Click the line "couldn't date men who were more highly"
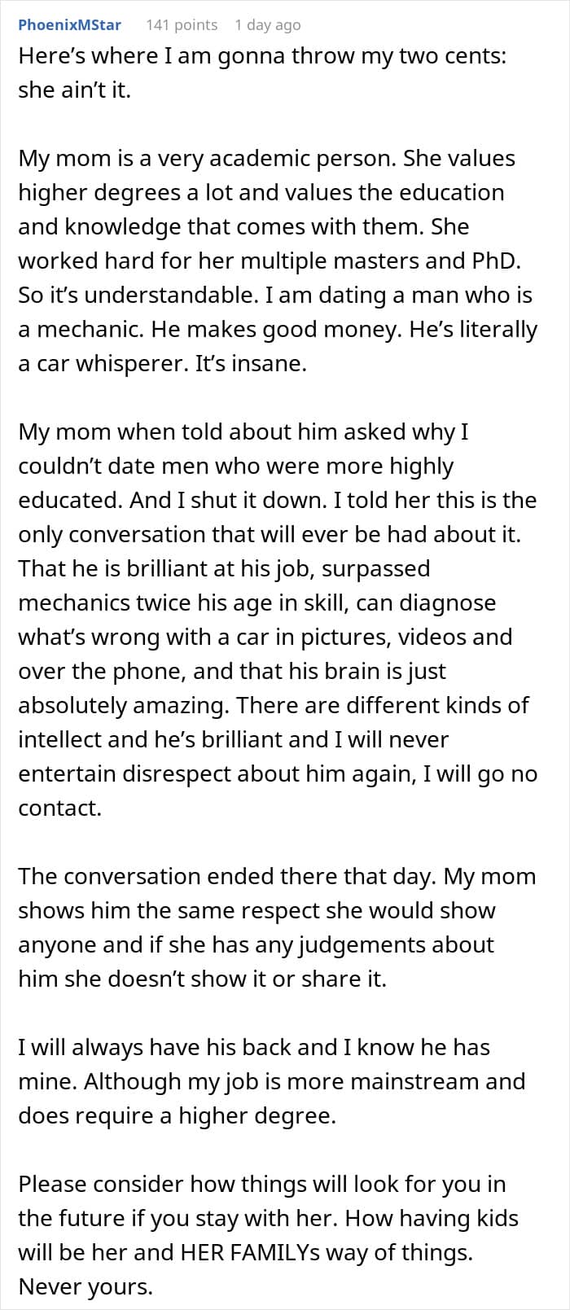The width and height of the screenshot is (570, 1310). click(235, 466)
